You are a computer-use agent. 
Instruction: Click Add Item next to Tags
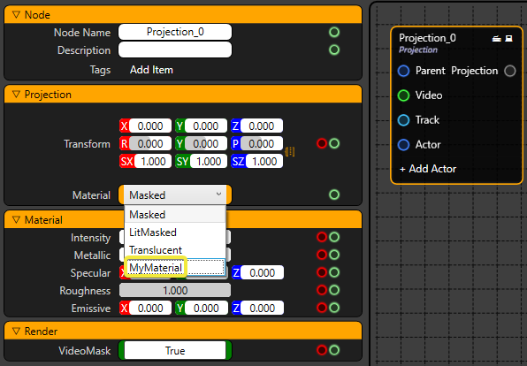tap(151, 70)
